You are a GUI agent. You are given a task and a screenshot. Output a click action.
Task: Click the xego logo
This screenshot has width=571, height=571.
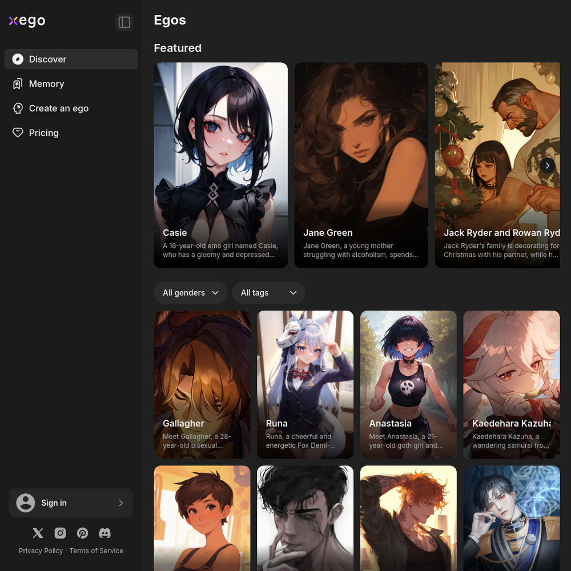(27, 21)
